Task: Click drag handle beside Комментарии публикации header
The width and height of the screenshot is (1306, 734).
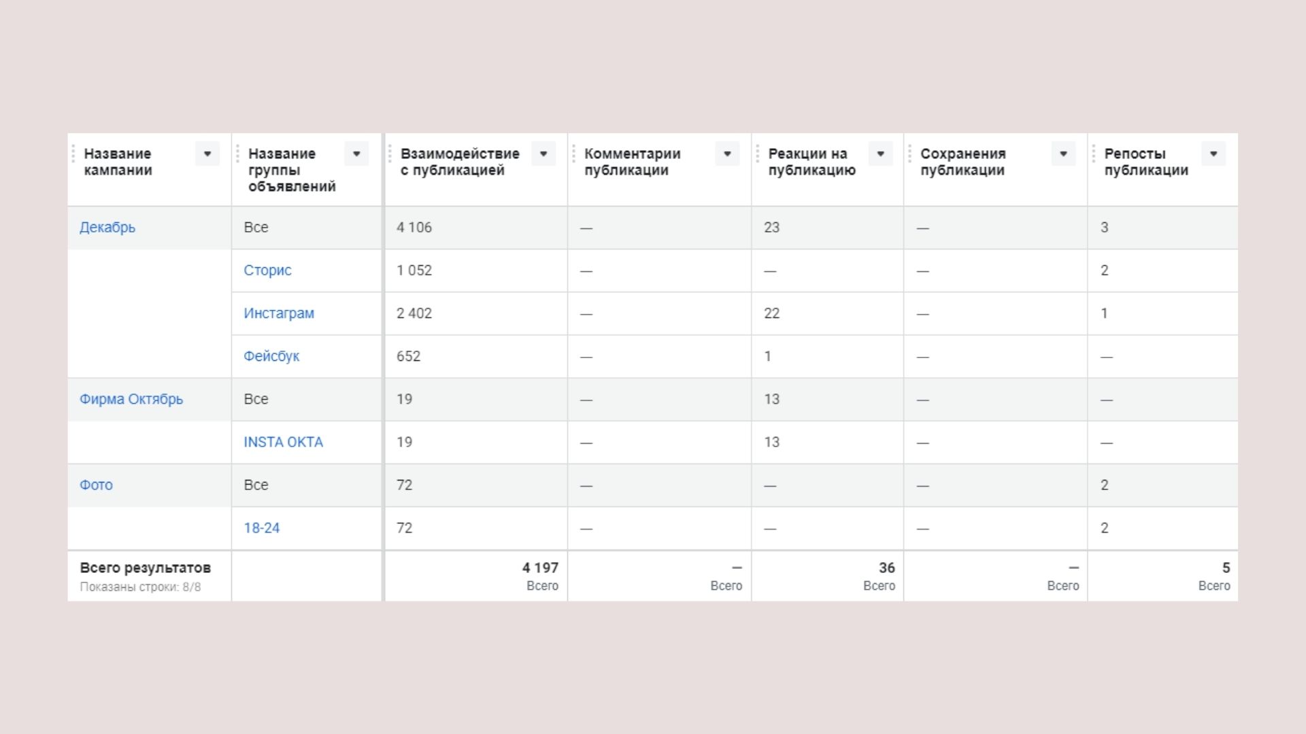Action: tap(573, 154)
